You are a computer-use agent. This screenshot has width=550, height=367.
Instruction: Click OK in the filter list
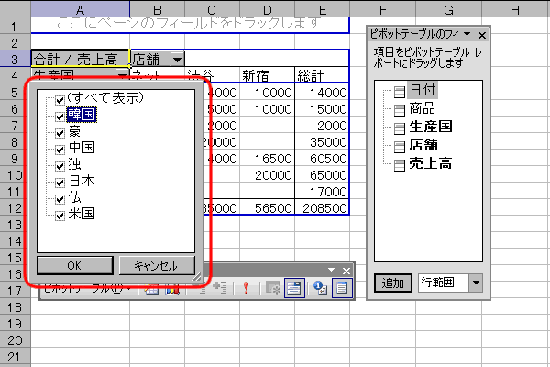tap(75, 266)
